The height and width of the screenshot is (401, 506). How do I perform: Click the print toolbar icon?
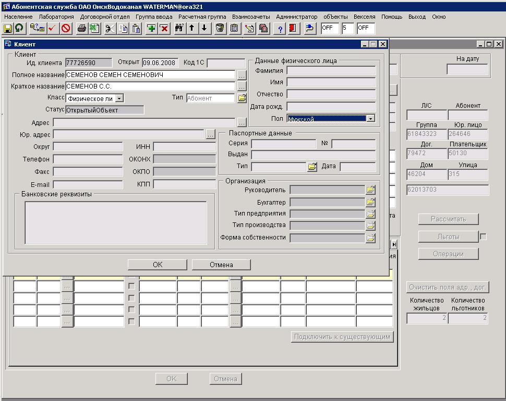coord(81,28)
